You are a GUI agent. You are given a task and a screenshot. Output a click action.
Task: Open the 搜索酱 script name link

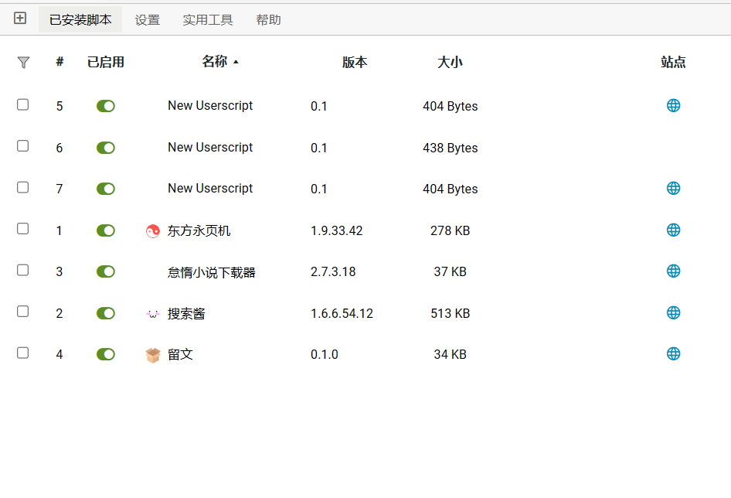click(186, 313)
